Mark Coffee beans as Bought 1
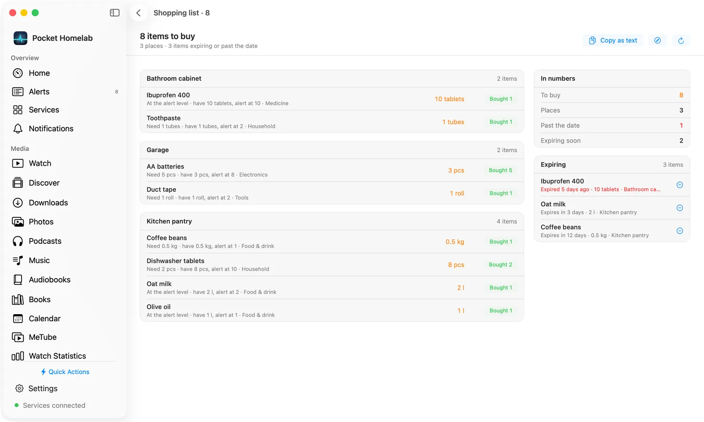 (501, 242)
